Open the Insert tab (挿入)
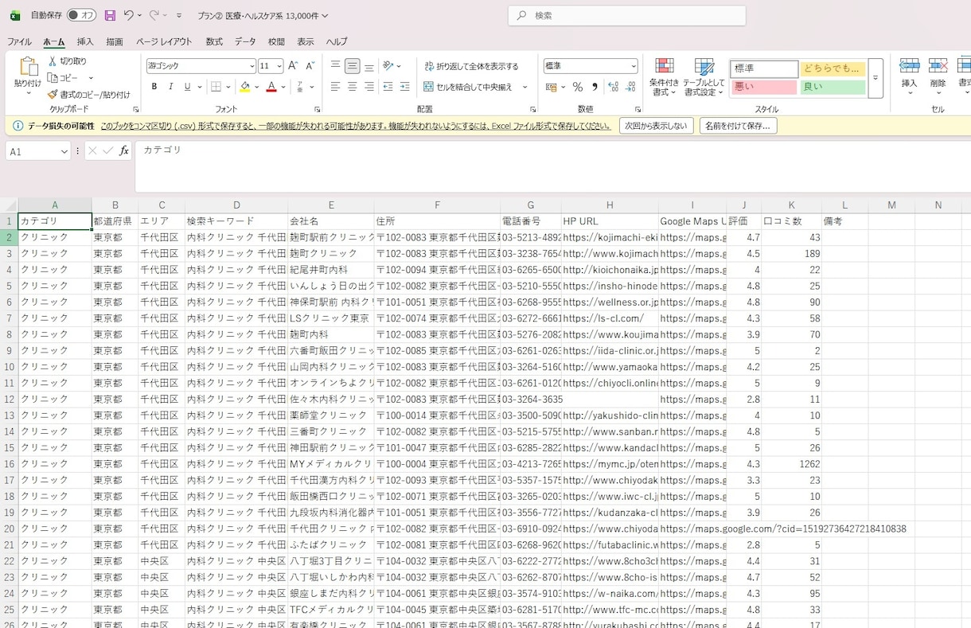Image resolution: width=971 pixels, height=628 pixels. point(85,41)
